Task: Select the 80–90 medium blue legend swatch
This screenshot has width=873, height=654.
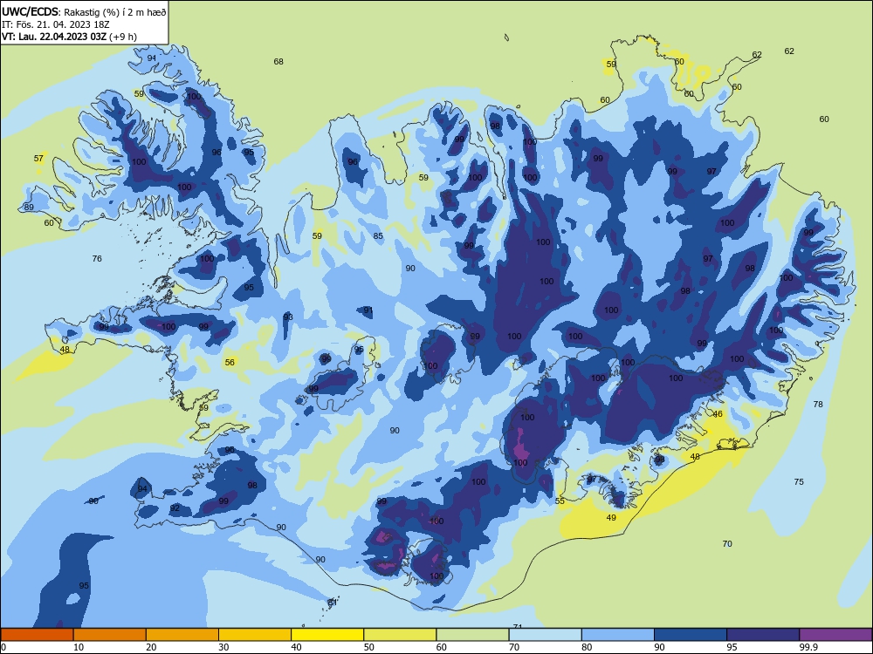Action: (x=618, y=635)
